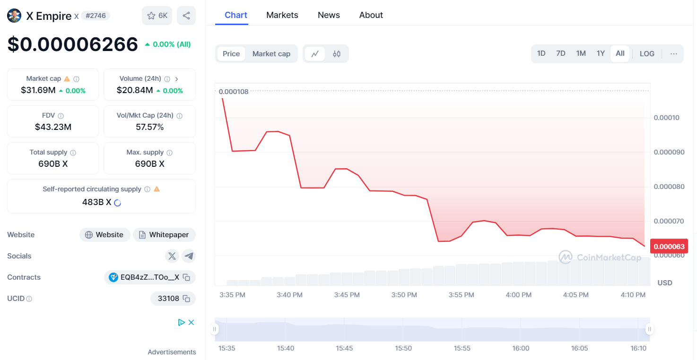Click the USD currency label
The image size is (697, 360).
[x=665, y=283]
